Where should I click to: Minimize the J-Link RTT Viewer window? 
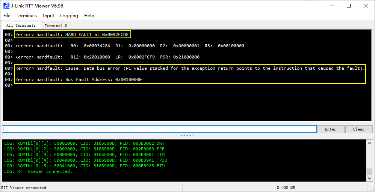point(331,6)
